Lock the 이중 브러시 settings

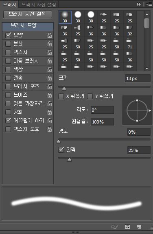pos(50,61)
